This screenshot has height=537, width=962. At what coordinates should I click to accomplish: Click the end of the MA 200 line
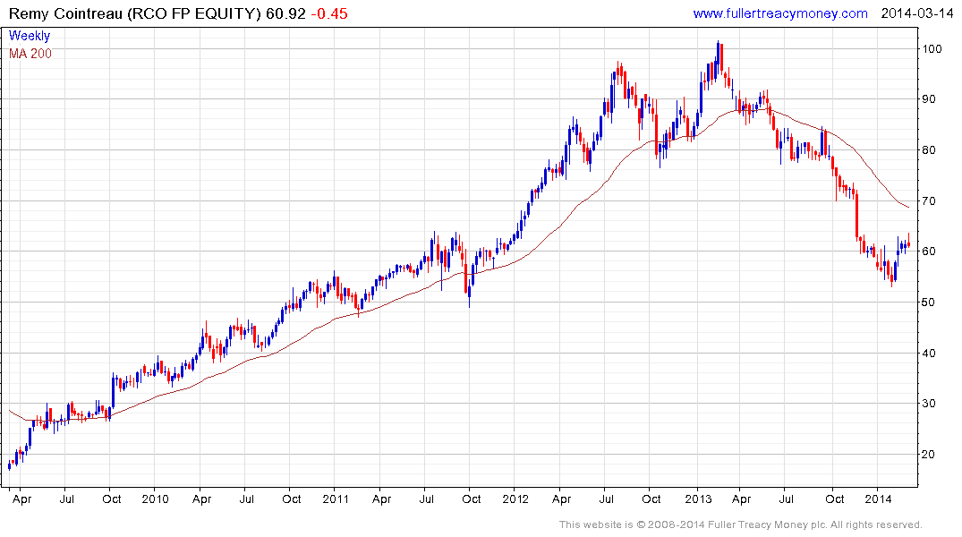click(x=908, y=207)
